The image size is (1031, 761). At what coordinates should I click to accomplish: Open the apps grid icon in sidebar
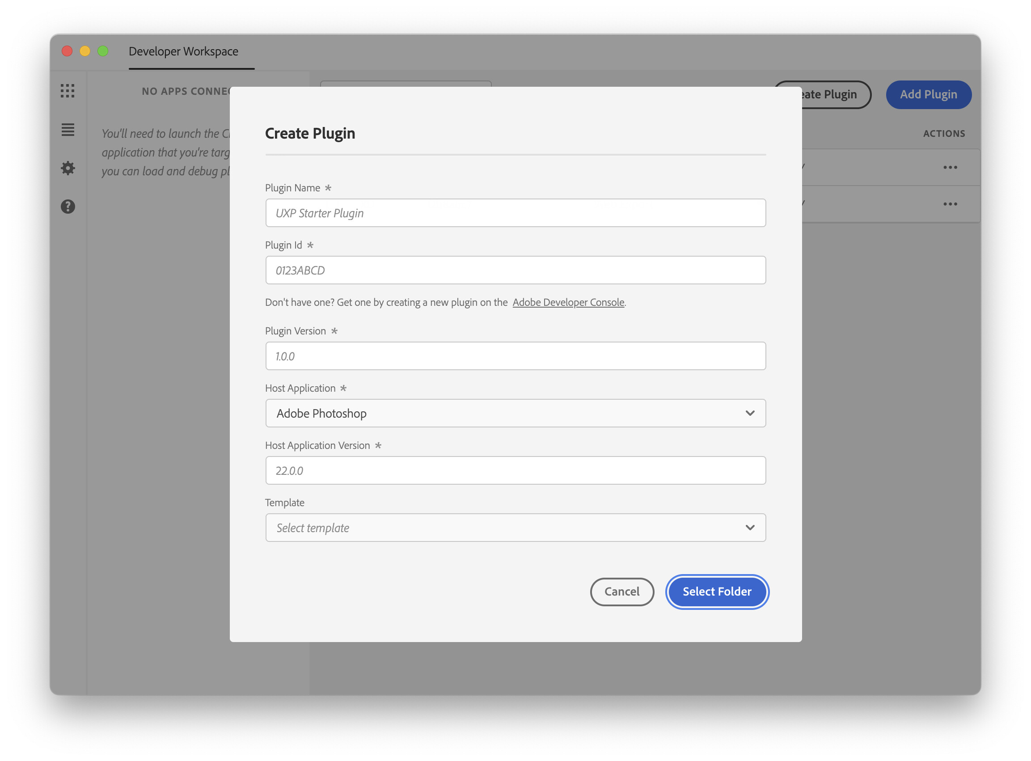(x=68, y=91)
